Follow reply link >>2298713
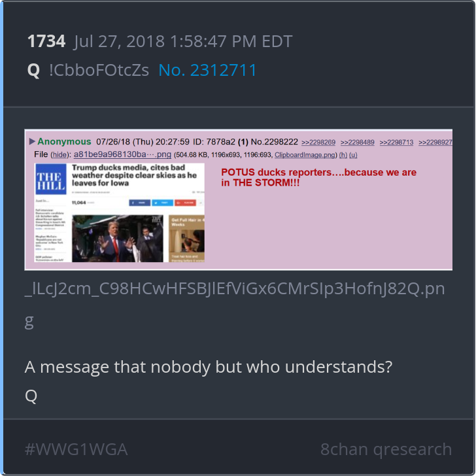476x476 pixels. [x=396, y=143]
